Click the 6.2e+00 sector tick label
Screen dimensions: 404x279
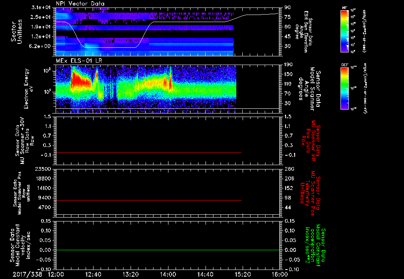coord(40,46)
